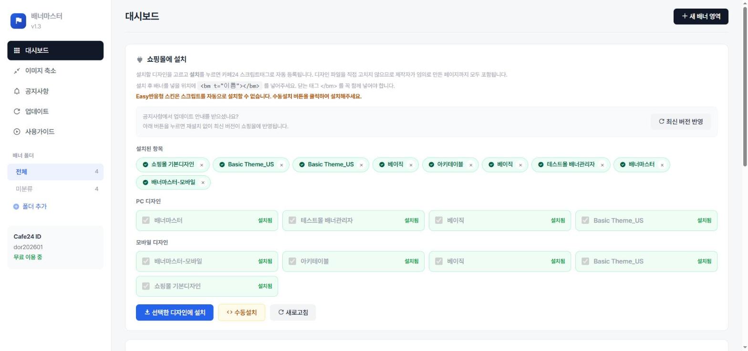Screen dimensions: 748x351
Task: Click the plug icon beside 쇼핑몰에 설치
Action: click(x=140, y=60)
